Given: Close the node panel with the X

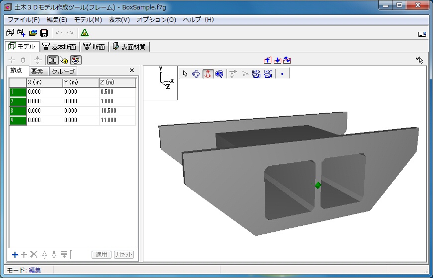Looking at the screenshot, I should point(132,70).
